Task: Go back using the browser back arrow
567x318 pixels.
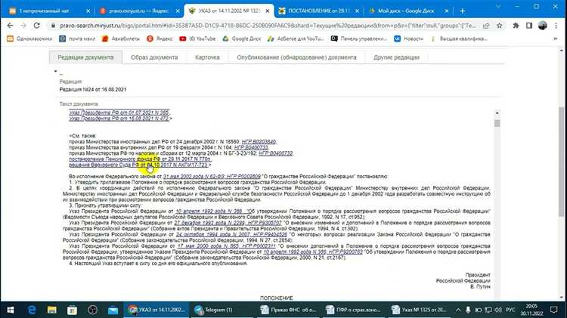Action: 10,26
